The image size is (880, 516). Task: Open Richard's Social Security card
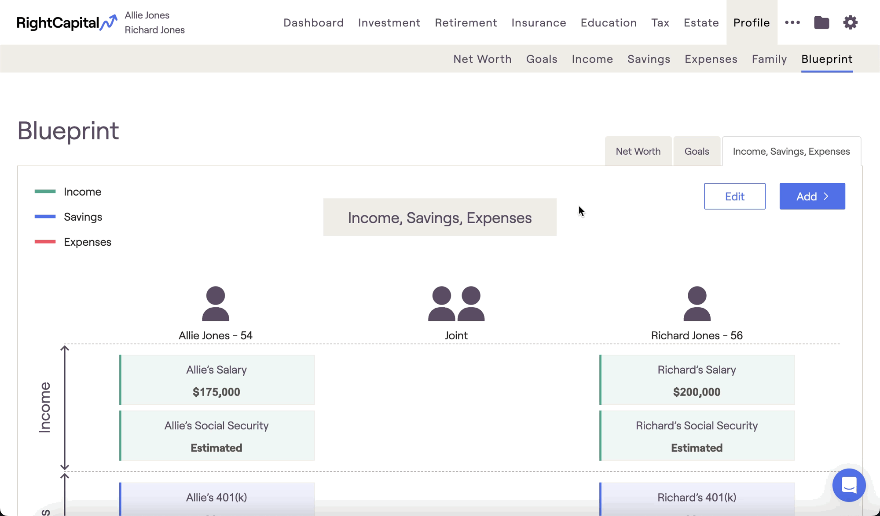point(697,436)
